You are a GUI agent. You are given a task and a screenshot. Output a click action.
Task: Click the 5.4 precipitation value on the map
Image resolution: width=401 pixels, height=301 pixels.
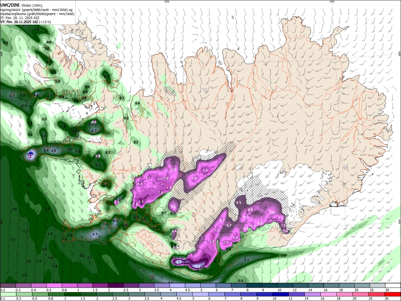click(x=198, y=267)
